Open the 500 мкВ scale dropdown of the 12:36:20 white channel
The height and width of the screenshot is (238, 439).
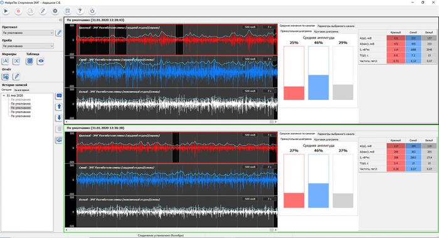coord(250,199)
